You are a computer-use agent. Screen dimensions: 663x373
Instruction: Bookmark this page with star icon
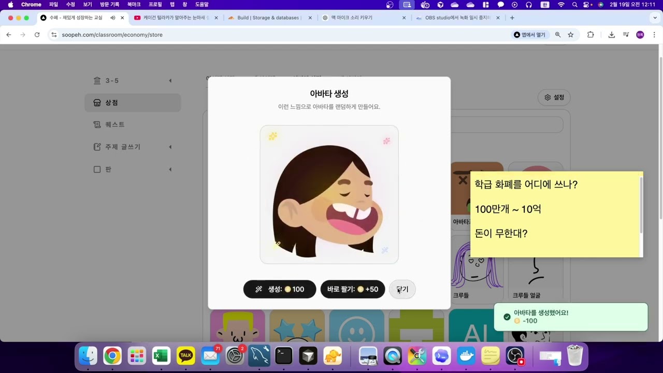point(571,35)
